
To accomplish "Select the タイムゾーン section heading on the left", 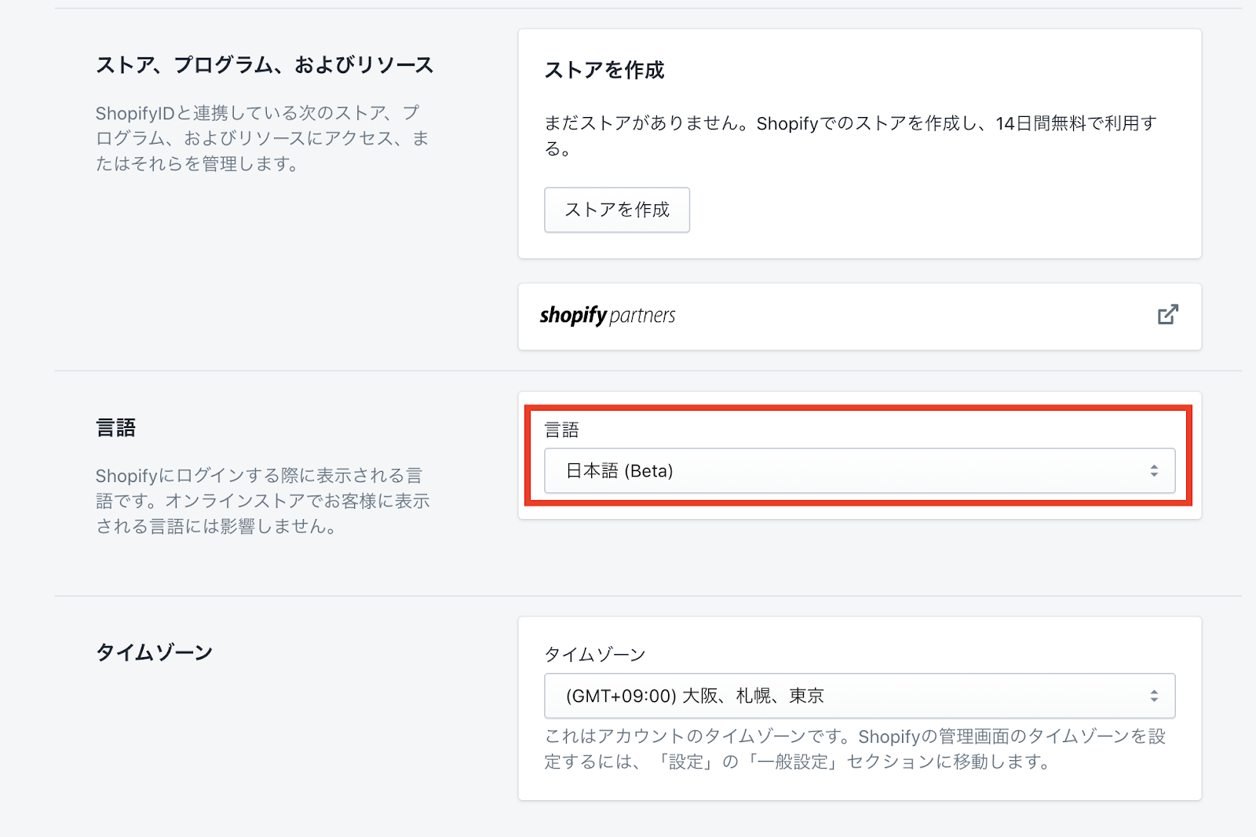I will point(154,652).
